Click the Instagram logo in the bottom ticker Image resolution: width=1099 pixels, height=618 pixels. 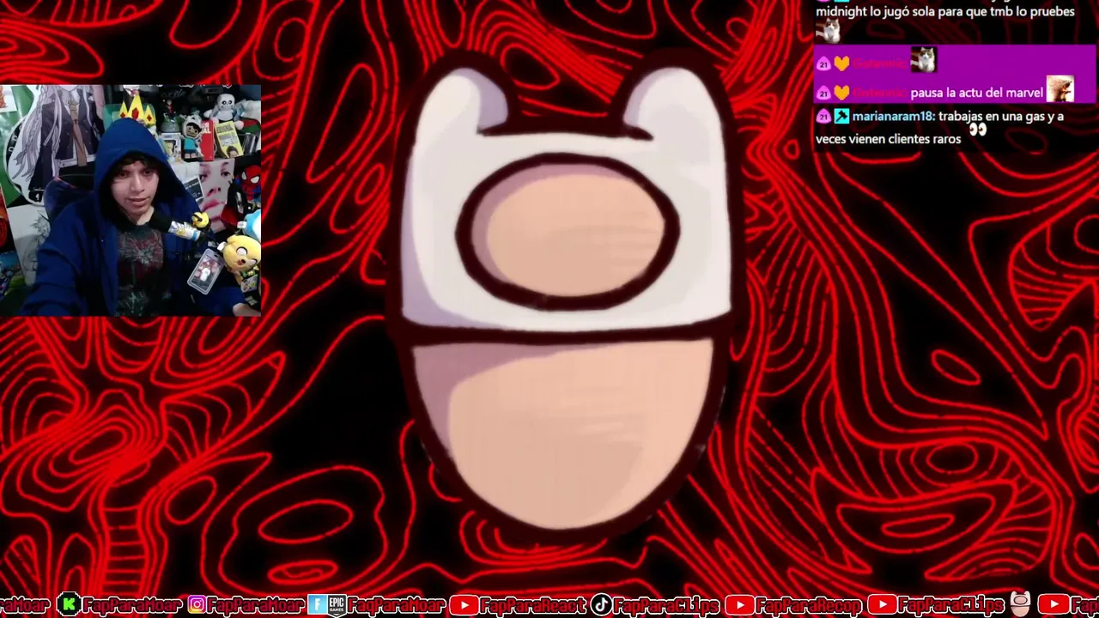point(197,605)
